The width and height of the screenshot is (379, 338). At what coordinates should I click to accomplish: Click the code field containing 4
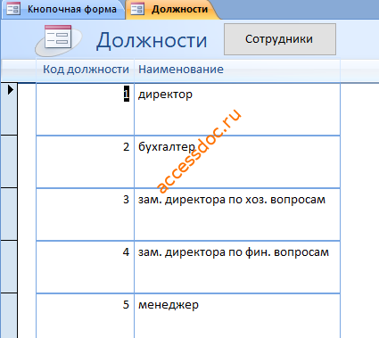coord(85,267)
